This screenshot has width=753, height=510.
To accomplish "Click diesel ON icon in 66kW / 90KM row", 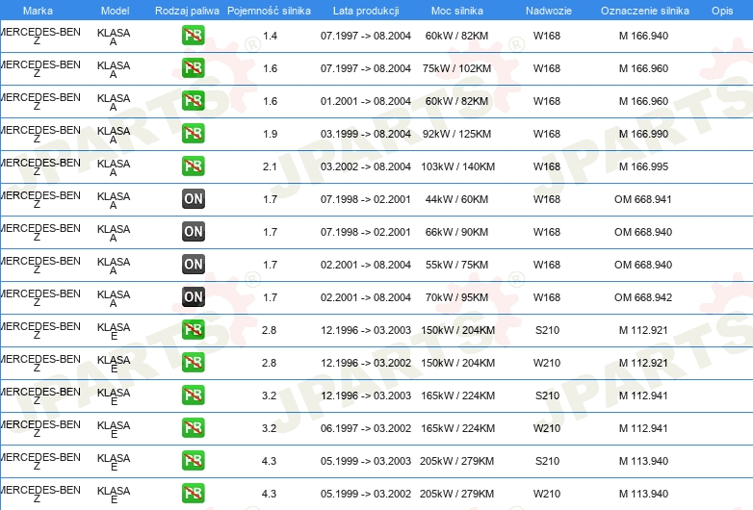I will pyautogui.click(x=193, y=231).
